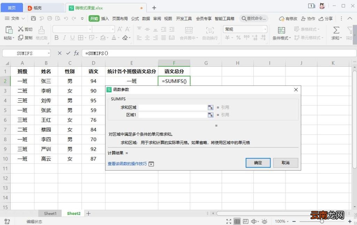Image resolution: width=357 pixels, height=225 pixels.
Task: Open font size dropdown
Action: point(113,29)
